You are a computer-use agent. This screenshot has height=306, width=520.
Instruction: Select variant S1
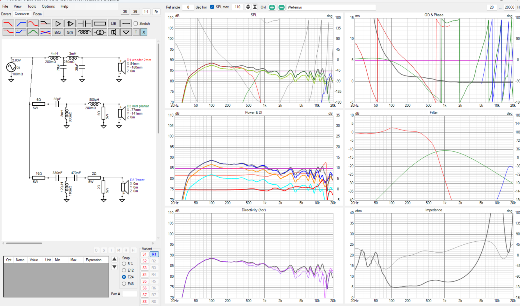click(x=144, y=254)
